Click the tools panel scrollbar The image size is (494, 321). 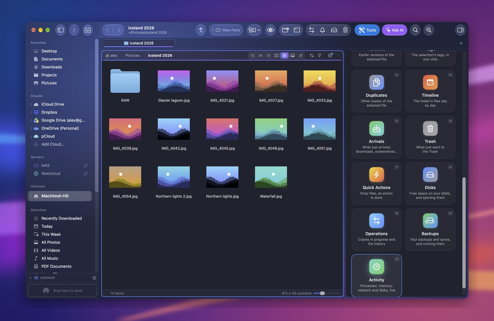click(464, 233)
